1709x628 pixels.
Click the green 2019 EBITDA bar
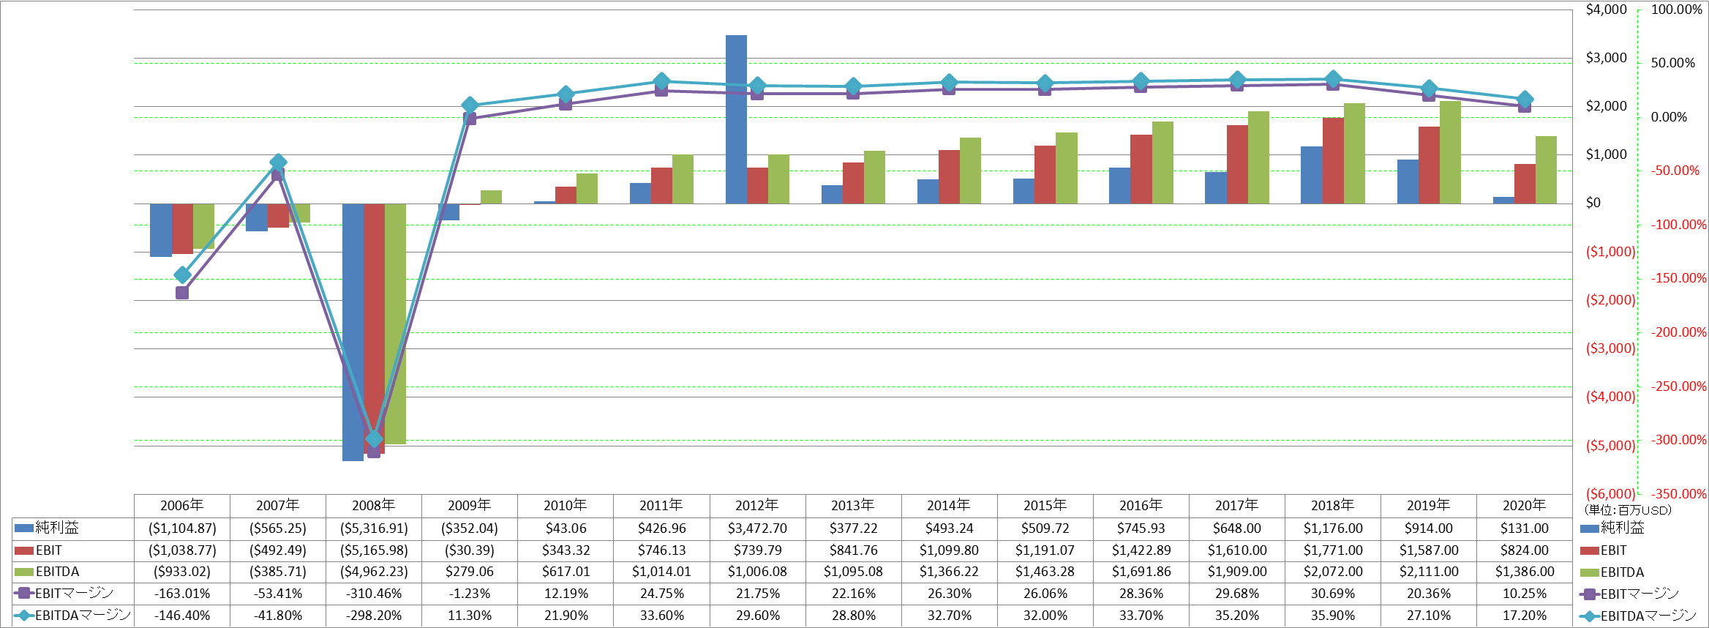[1450, 152]
